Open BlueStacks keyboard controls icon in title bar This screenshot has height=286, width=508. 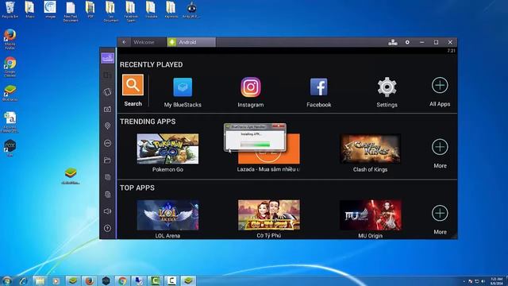point(393,42)
